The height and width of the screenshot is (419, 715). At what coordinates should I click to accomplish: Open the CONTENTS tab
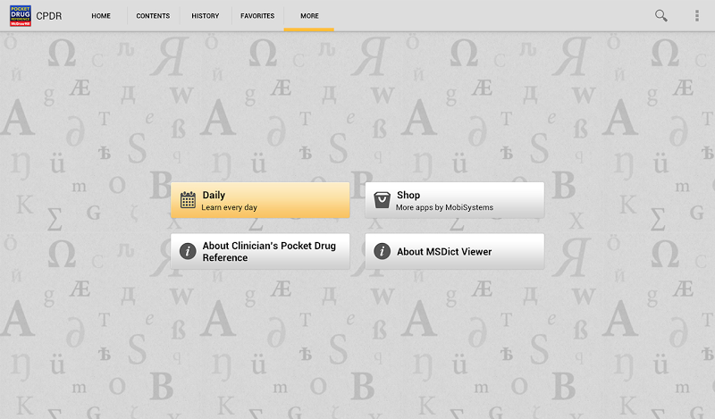[x=153, y=16]
